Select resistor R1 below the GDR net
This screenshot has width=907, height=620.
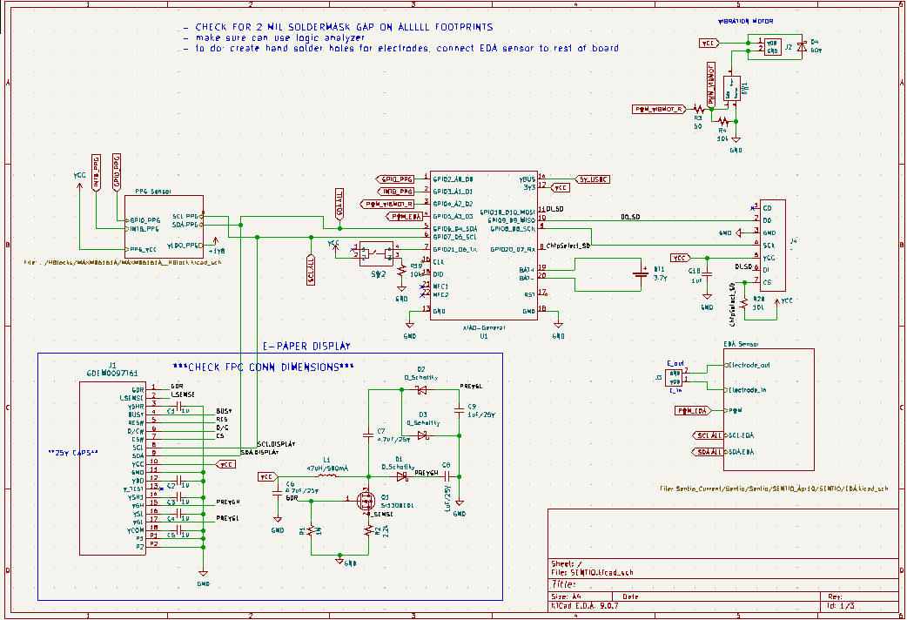(312, 529)
